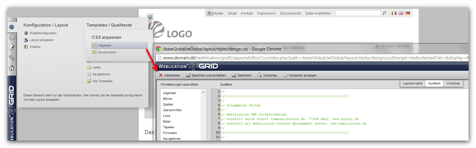Viewport: 476px width, 148px height.
Task: Click the standalone Speichern button
Action: coord(242,75)
